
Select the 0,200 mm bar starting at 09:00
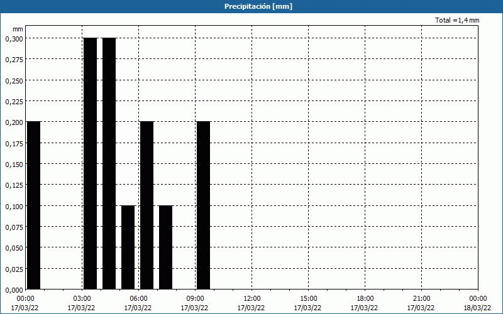[x=203, y=205]
